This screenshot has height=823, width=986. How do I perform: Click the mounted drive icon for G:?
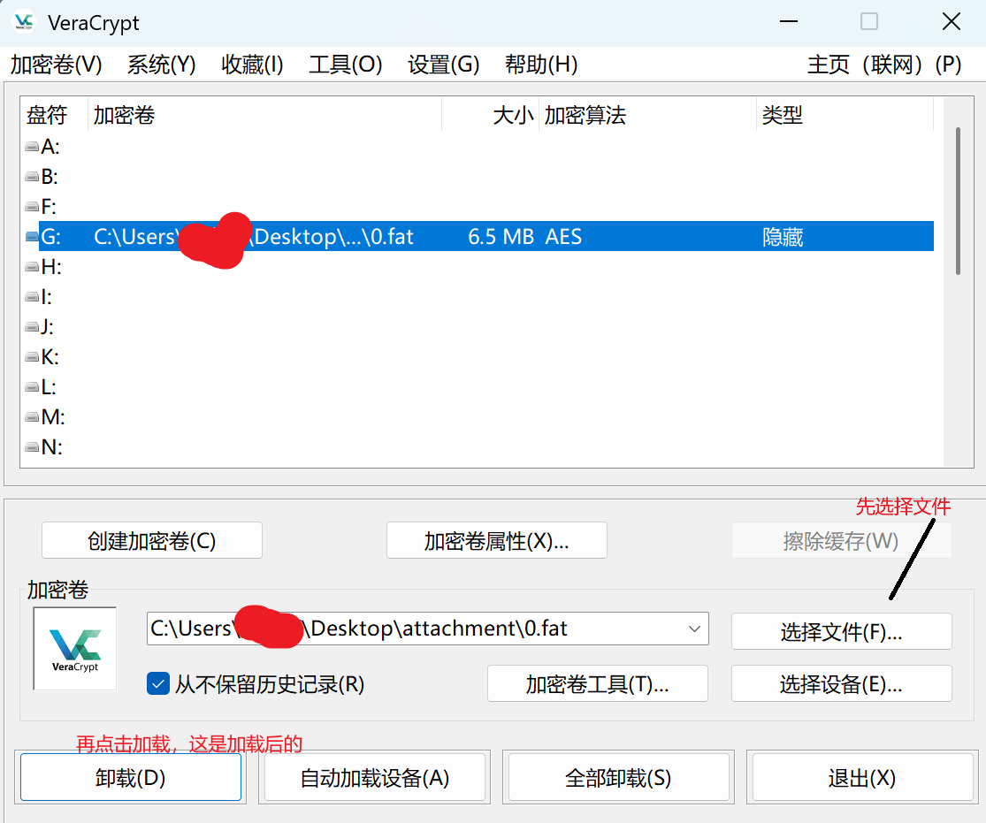pos(32,237)
